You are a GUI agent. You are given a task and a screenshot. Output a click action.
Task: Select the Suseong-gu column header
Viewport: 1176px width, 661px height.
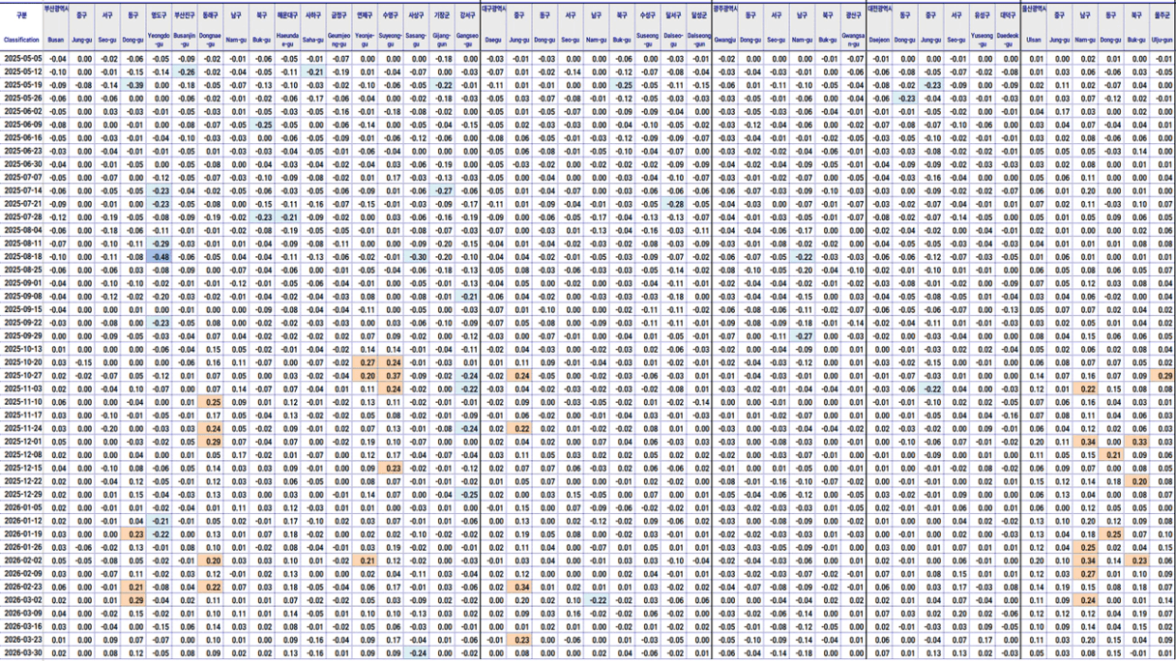tap(648, 40)
